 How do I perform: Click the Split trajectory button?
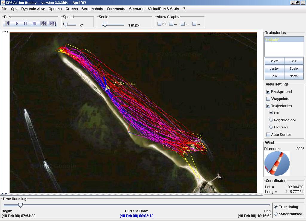(293, 61)
